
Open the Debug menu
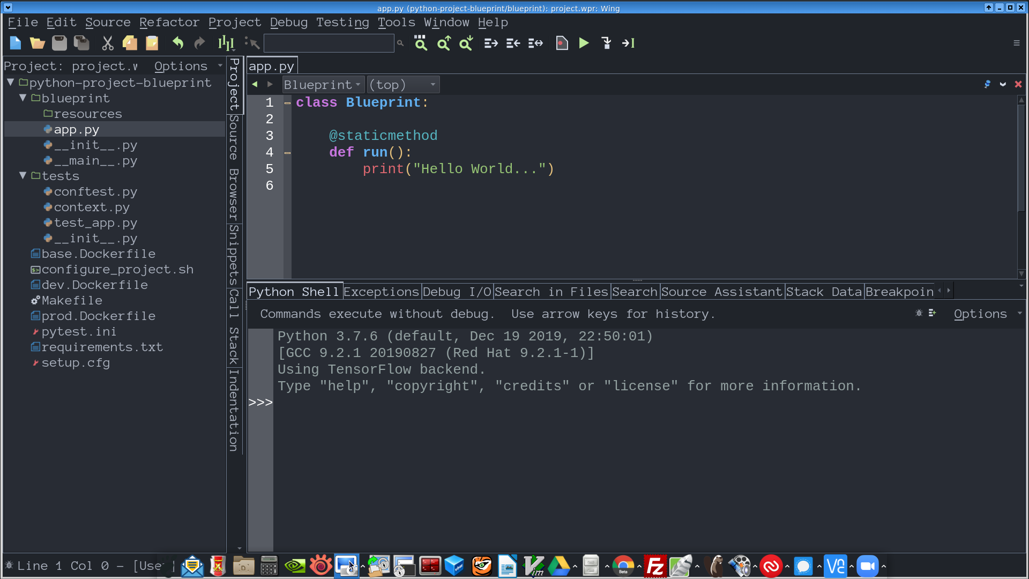click(289, 23)
